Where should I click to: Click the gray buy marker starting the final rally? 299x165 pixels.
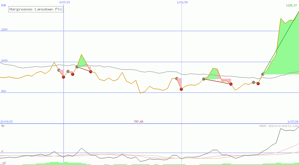coord(263,74)
